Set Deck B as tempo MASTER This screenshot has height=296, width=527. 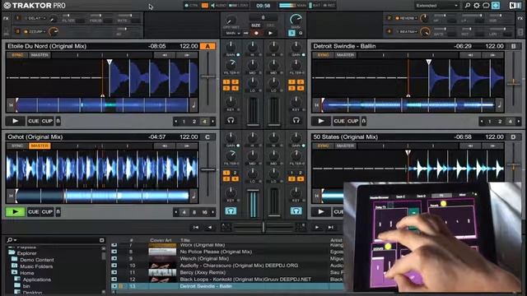(345, 55)
